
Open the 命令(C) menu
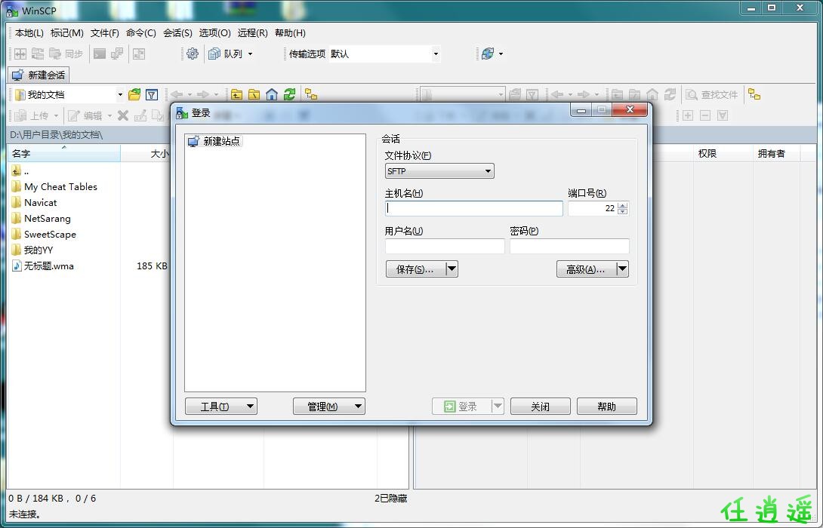(140, 33)
